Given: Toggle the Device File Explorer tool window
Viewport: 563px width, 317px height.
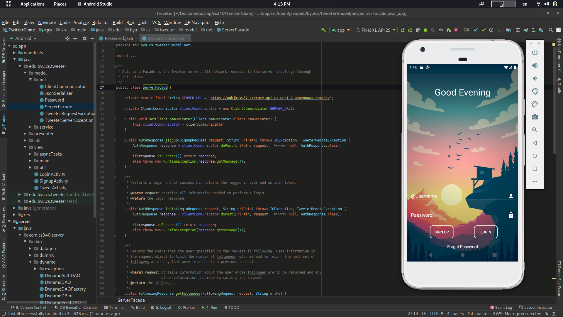Looking at the screenshot, I should [559, 280].
